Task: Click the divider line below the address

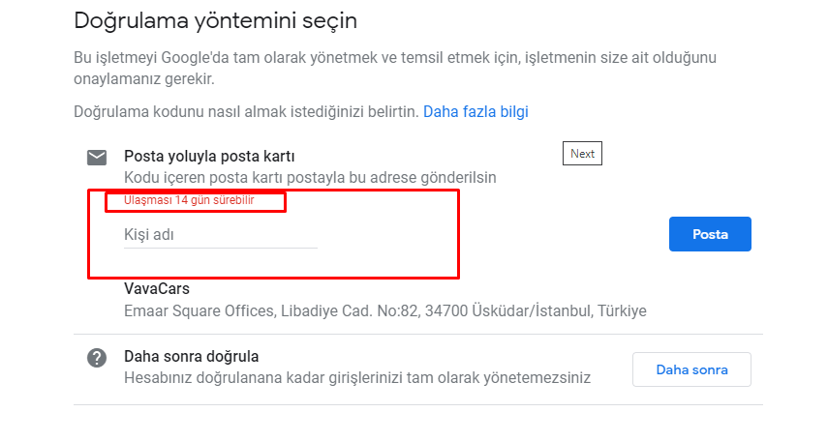Action: (x=418, y=334)
